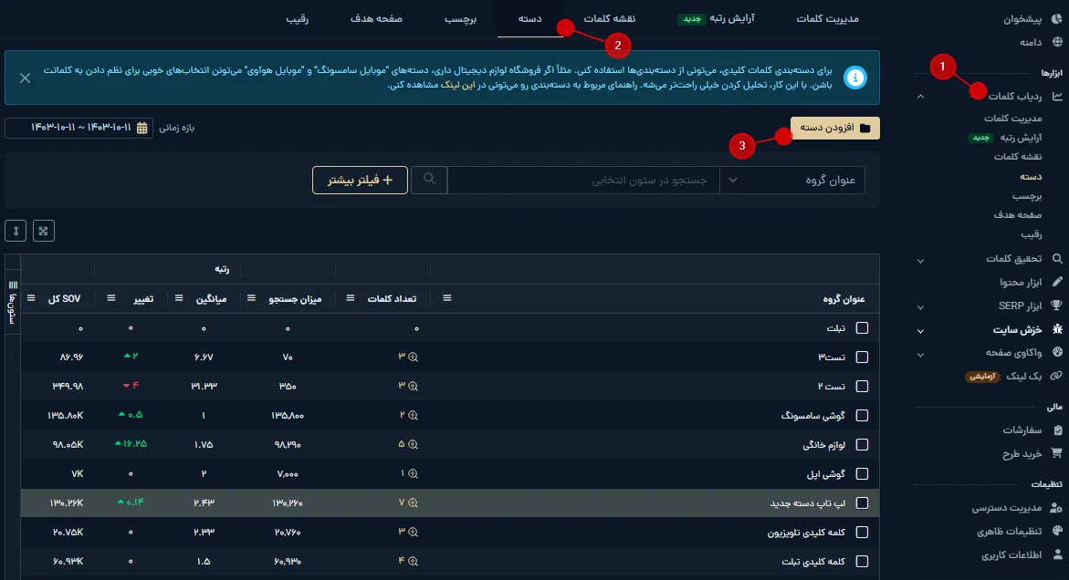The width and height of the screenshot is (1069, 580).
Task: Switch to the نقشه کلمات tab
Action: 610,18
